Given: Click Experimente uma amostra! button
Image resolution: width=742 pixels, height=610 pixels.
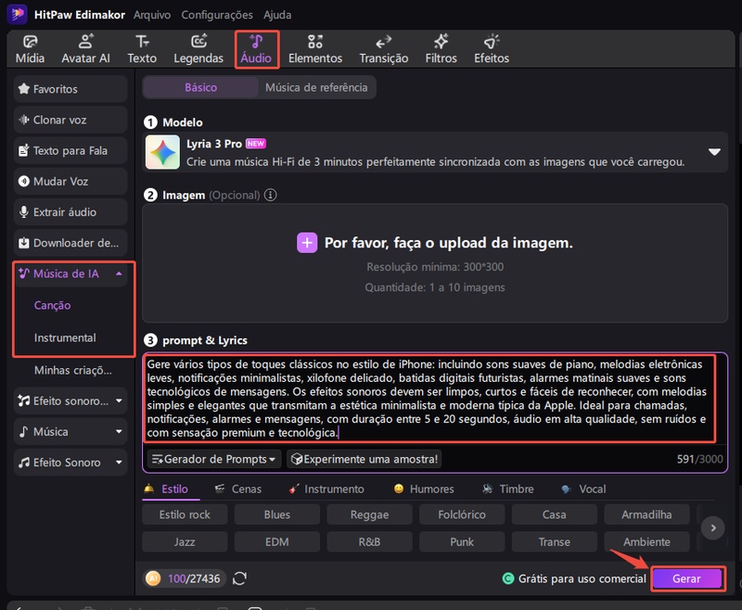Looking at the screenshot, I should [364, 459].
